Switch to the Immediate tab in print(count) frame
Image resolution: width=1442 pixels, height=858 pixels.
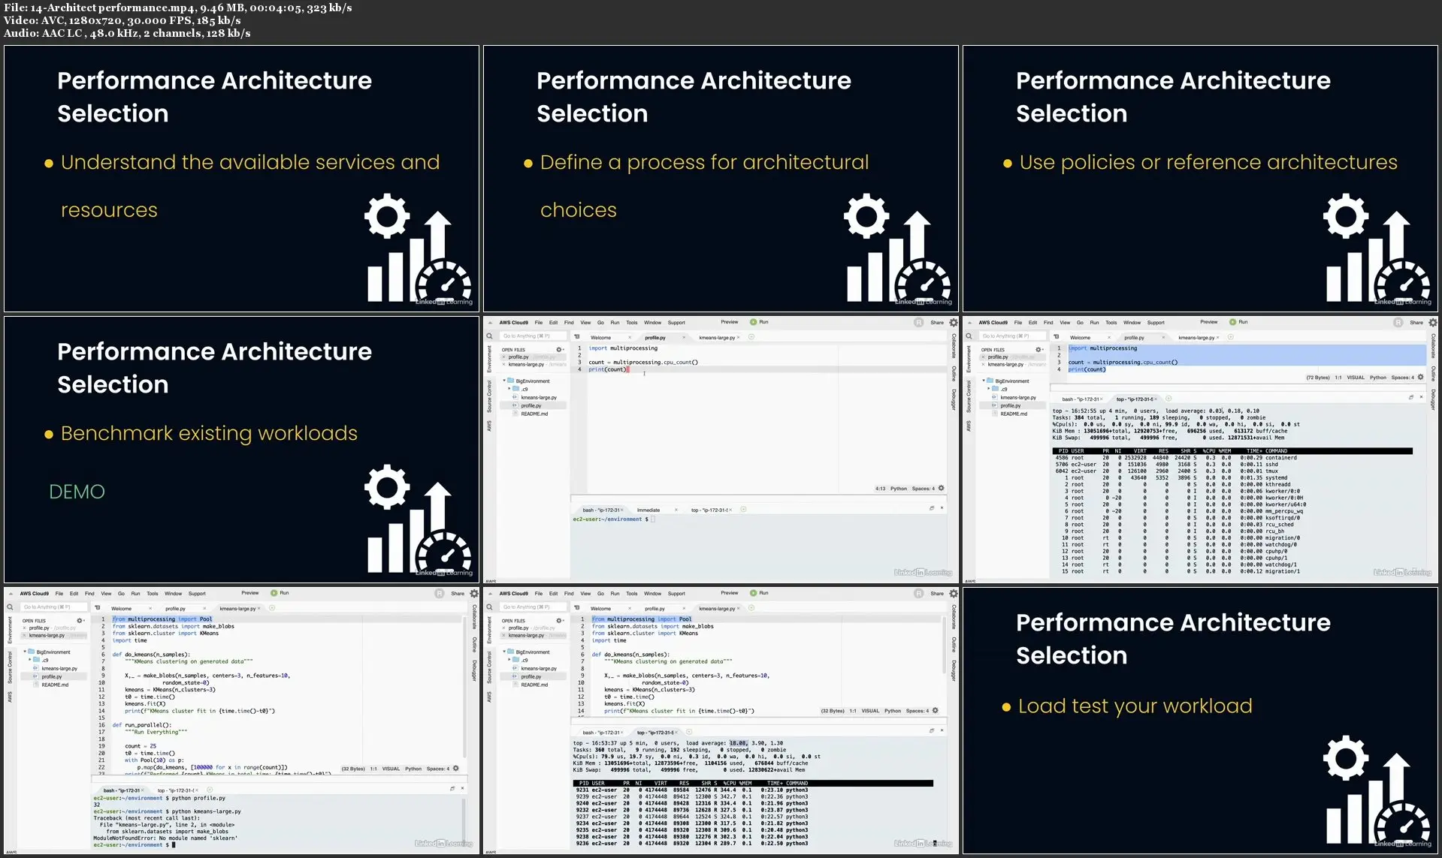648,510
